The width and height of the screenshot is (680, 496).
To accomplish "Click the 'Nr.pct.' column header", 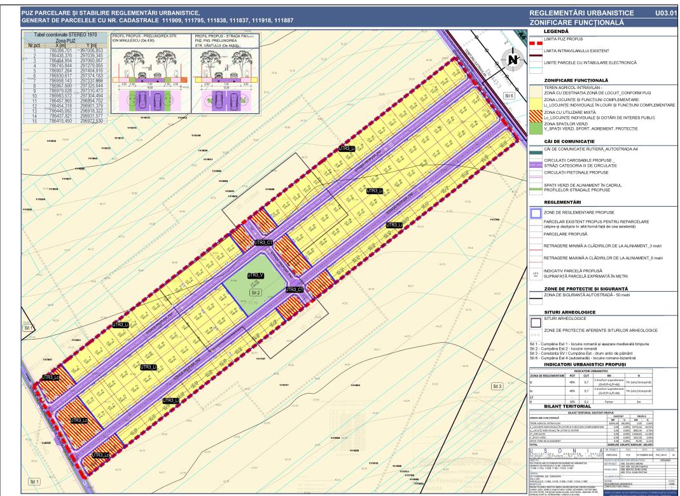I will 34,46.
